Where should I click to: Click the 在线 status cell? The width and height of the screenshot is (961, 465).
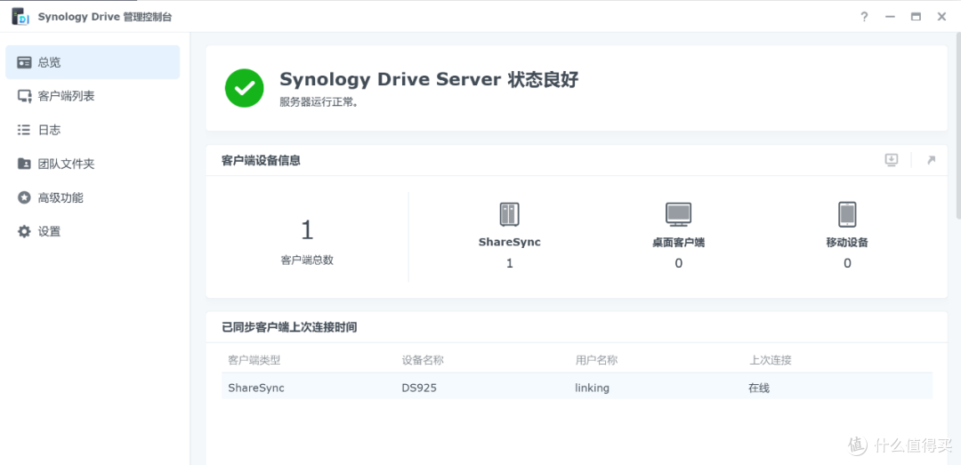pos(759,388)
